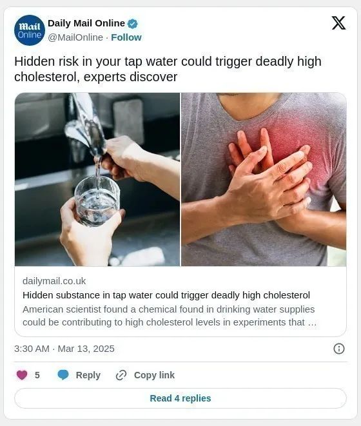Click the chain link copy icon
The height and width of the screenshot is (426, 361).
coord(121,375)
